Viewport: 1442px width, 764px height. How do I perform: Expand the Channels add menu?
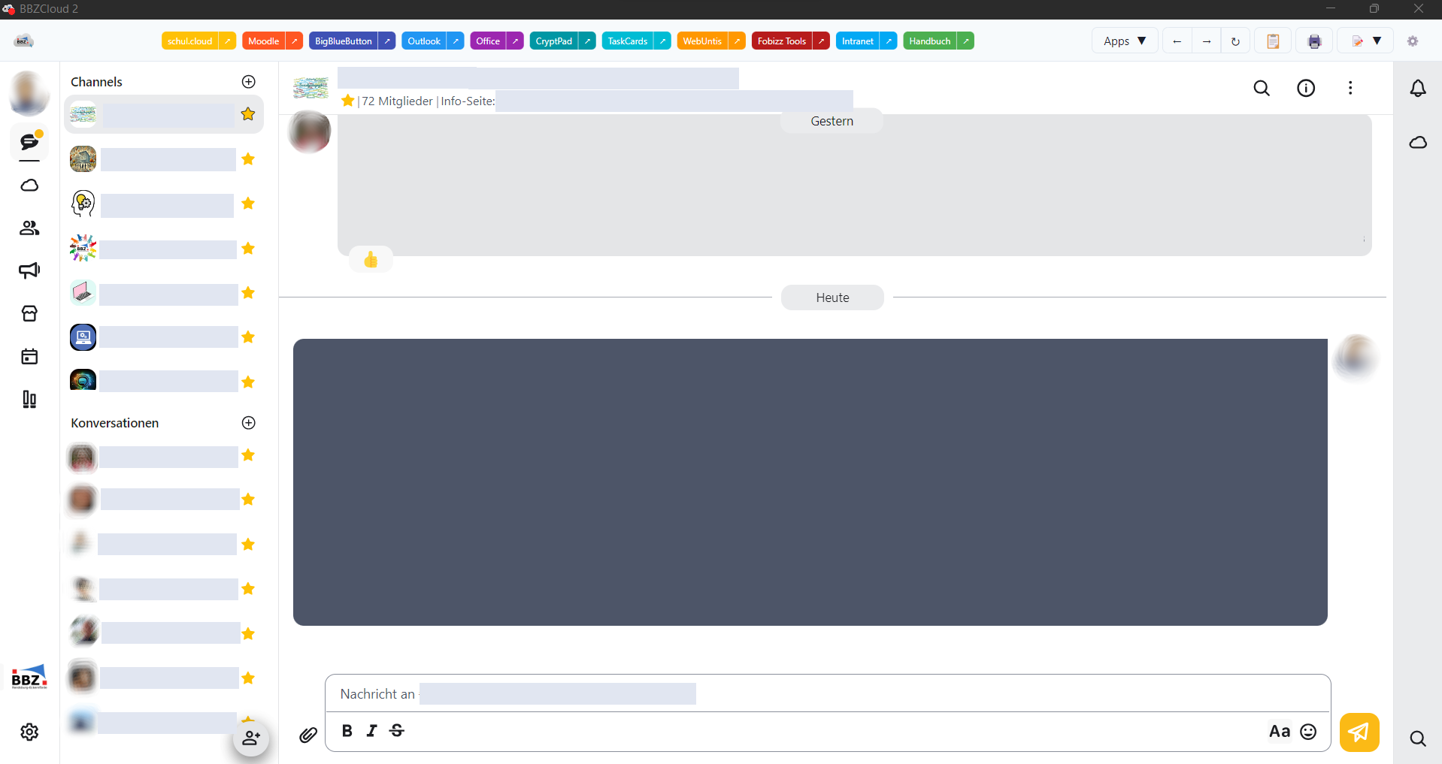coord(249,82)
